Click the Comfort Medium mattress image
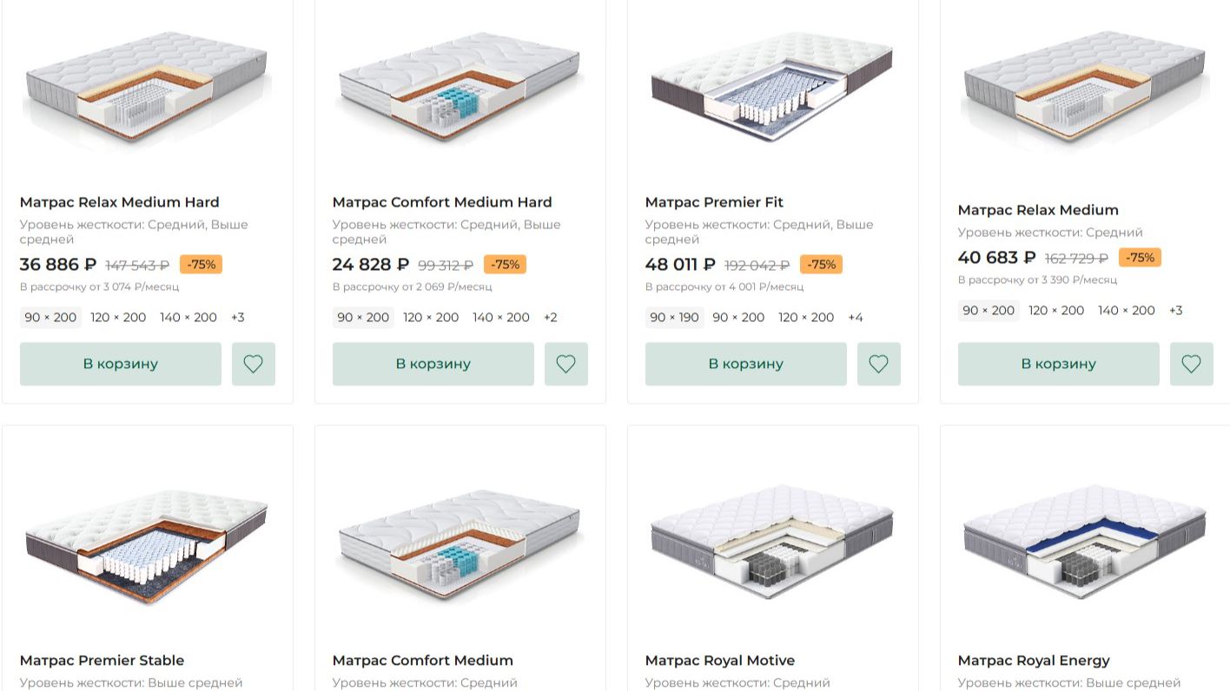This screenshot has width=1230, height=691. pyautogui.click(x=460, y=543)
